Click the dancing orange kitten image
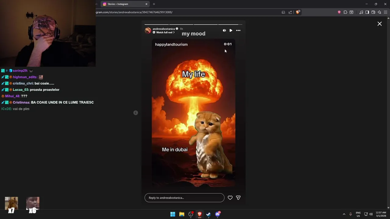The width and height of the screenshot is (390, 219). coord(210,144)
